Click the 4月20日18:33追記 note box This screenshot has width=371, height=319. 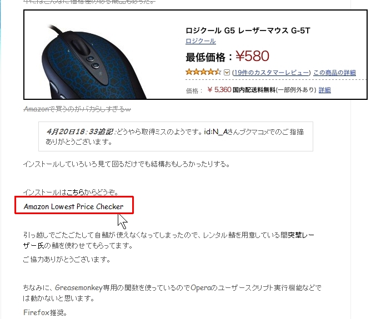(x=176, y=136)
